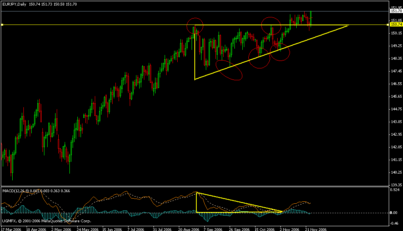Grab the horizontal line's left edge handle
The image size is (403, 231).
coord(2,25)
